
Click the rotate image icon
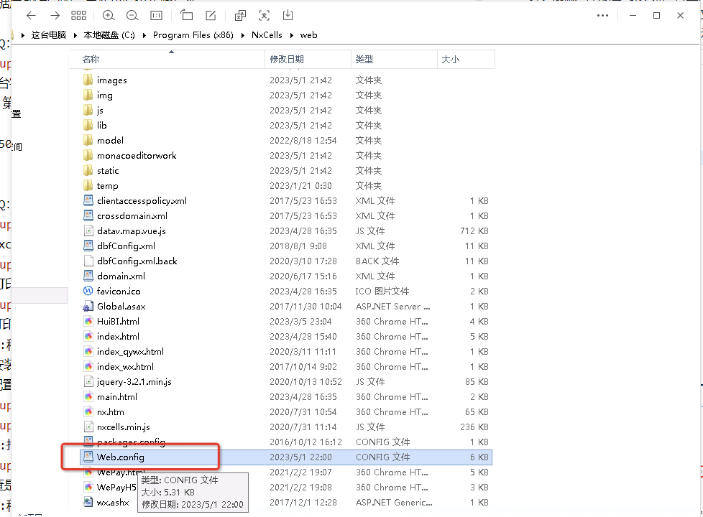187,15
